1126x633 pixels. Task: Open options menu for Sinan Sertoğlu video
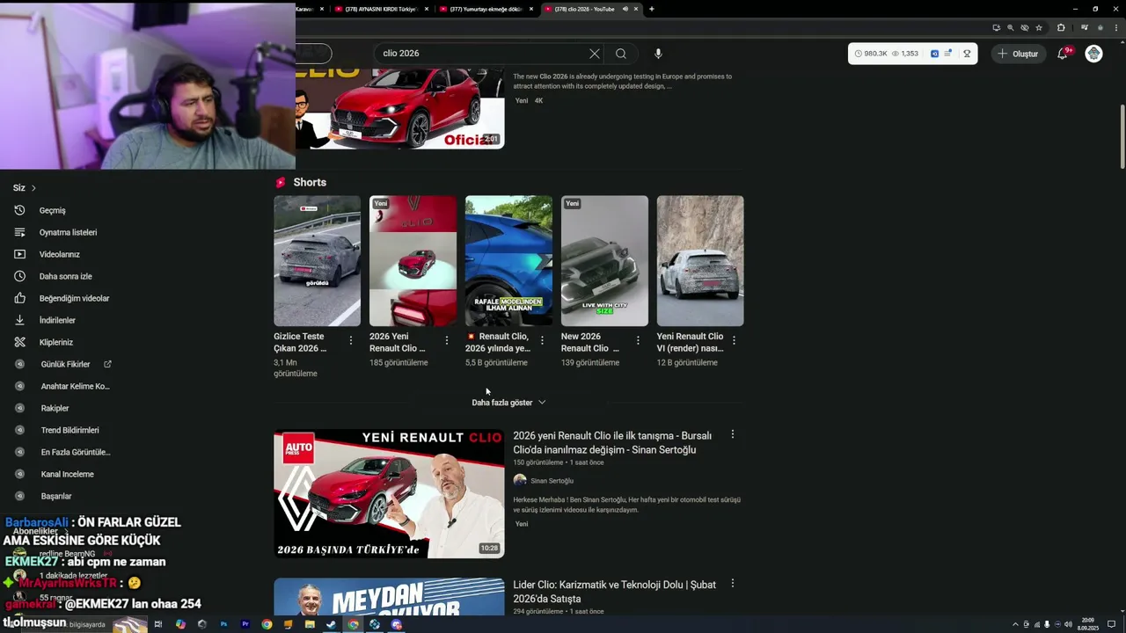click(732, 434)
